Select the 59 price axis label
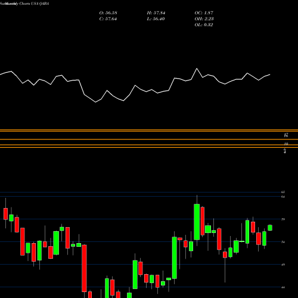 click(283, 219)
